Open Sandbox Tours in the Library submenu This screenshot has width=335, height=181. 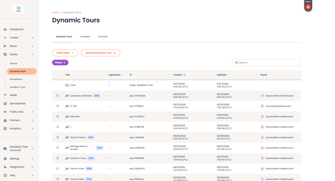pyautogui.click(x=17, y=87)
